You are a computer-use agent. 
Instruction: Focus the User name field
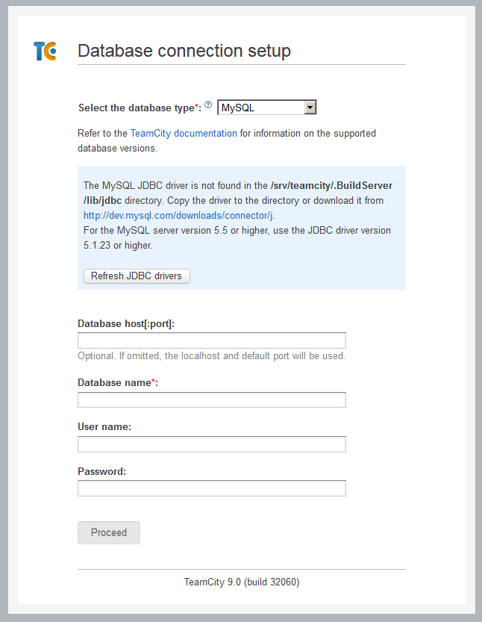click(x=212, y=444)
